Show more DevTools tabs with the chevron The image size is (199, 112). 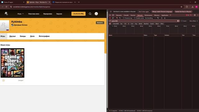click(x=170, y=15)
